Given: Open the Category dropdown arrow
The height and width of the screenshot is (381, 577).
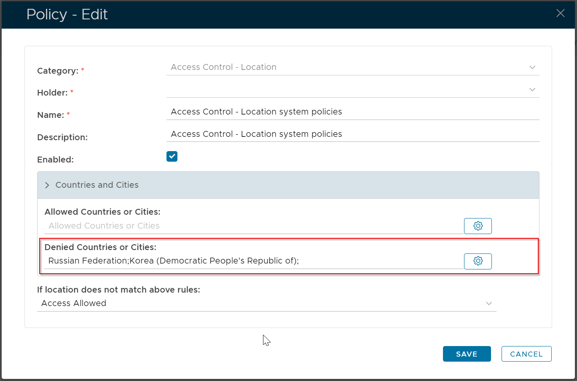Looking at the screenshot, I should coord(532,67).
